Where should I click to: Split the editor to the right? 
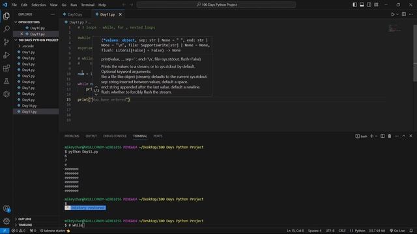pos(404,14)
